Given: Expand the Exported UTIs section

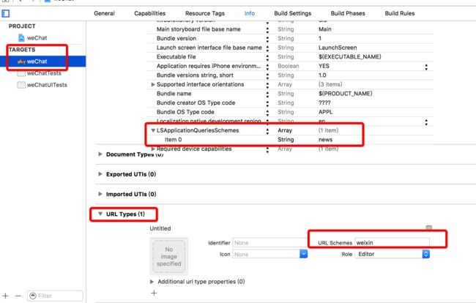Looking at the screenshot, I should (100, 174).
